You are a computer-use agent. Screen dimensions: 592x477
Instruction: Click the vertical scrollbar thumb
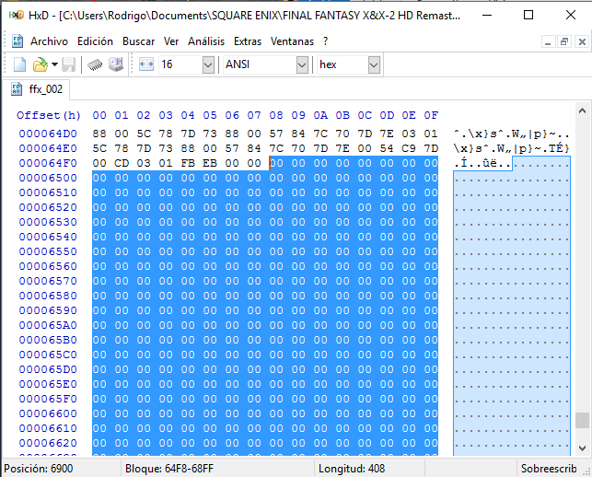[x=582, y=420]
